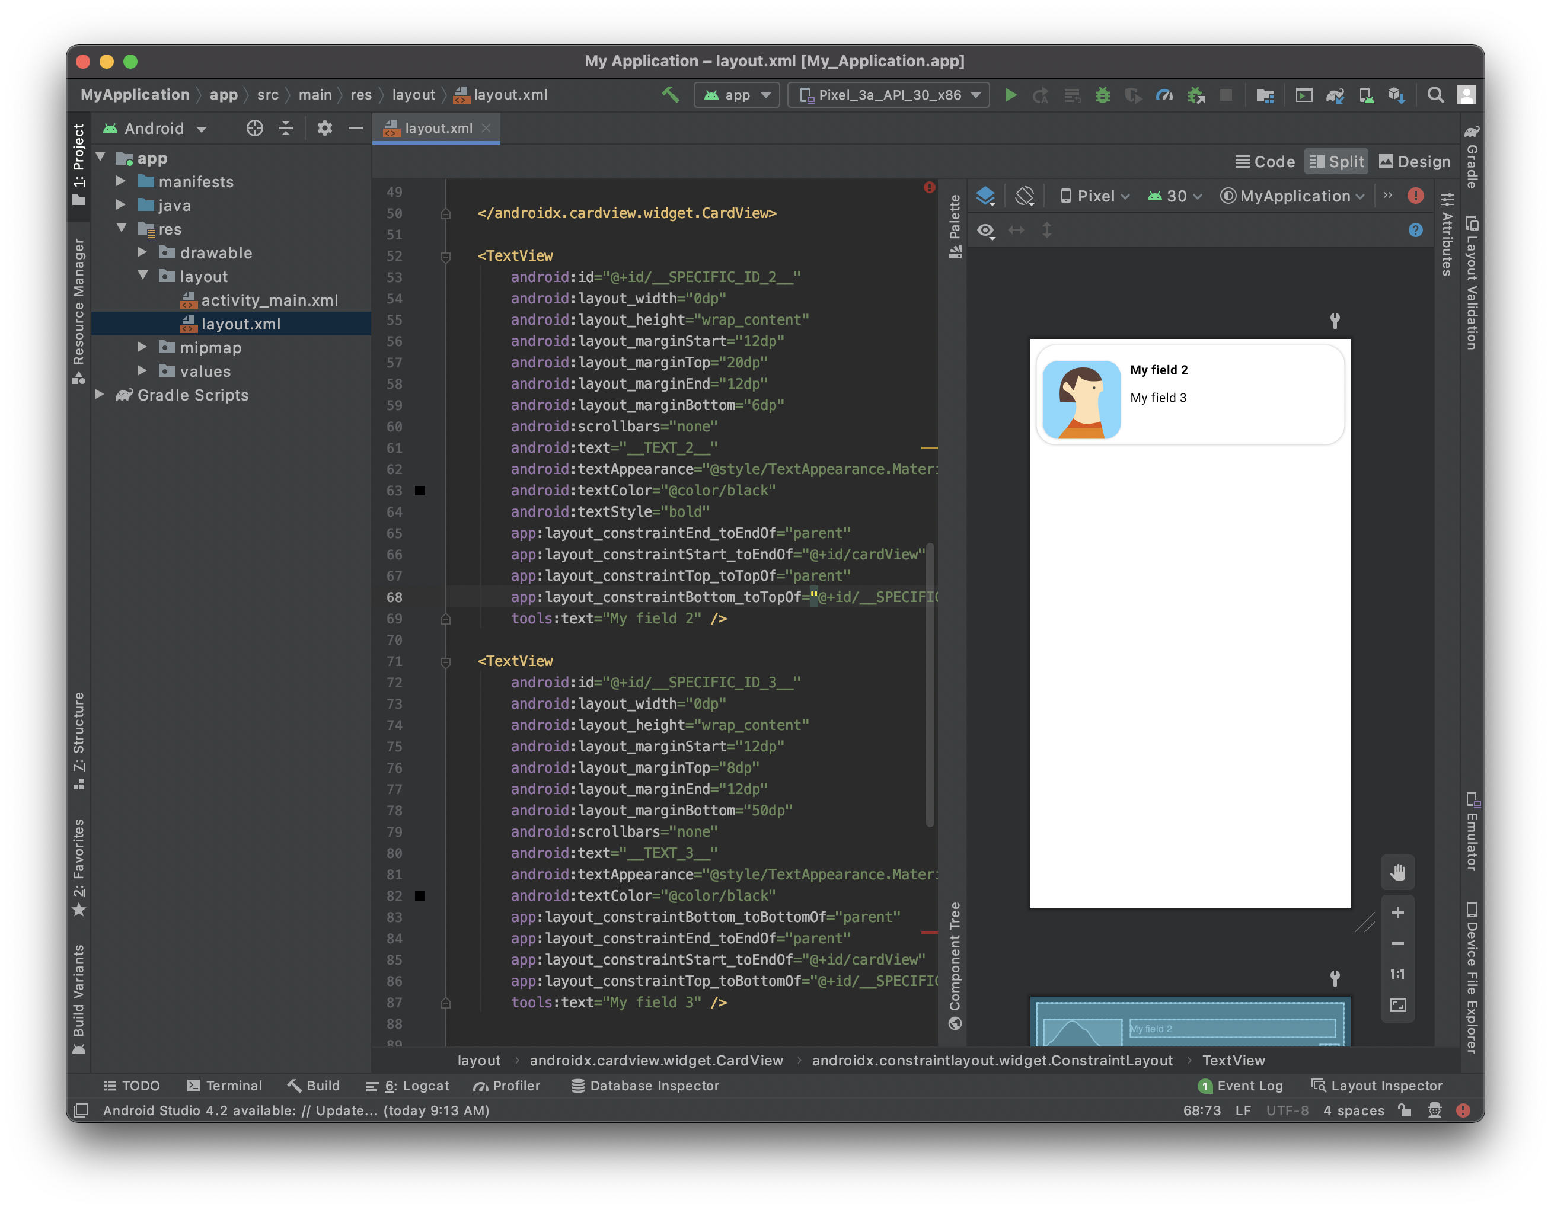Expand the manifests folder
1551x1210 pixels.
[121, 182]
